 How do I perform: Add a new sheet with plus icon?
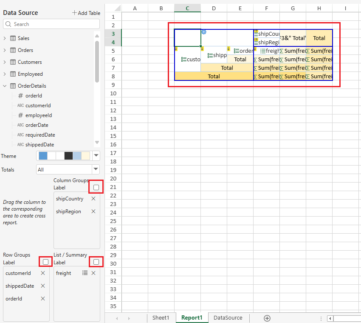click(x=267, y=318)
